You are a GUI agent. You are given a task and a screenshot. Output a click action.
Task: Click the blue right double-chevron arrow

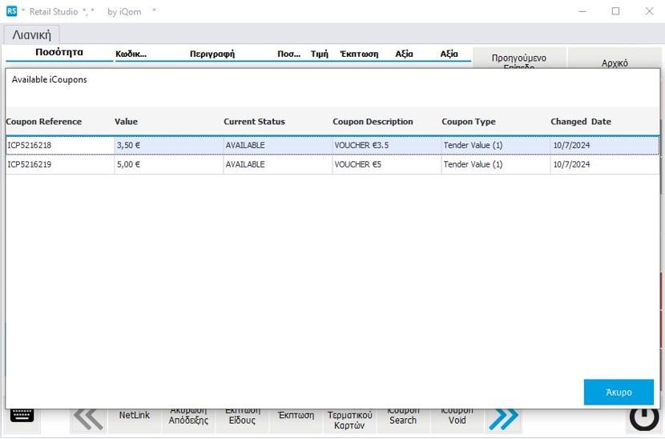505,417
